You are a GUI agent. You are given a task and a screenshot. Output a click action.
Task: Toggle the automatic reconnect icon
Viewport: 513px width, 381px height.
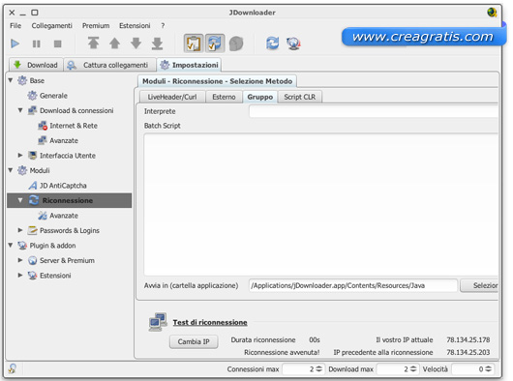[x=215, y=44]
